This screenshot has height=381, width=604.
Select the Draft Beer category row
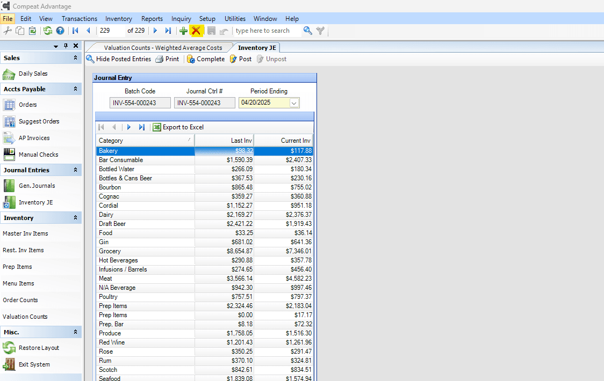[205, 224]
